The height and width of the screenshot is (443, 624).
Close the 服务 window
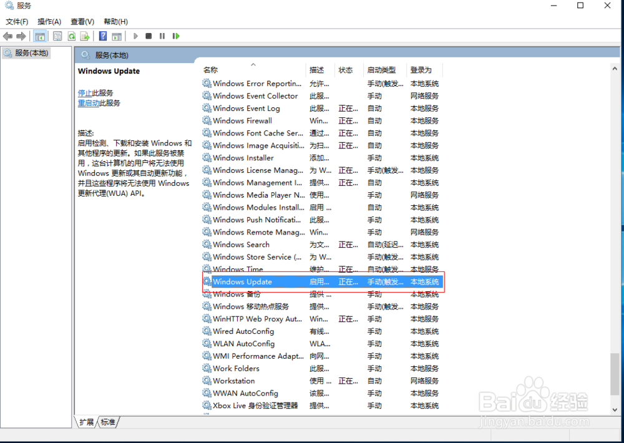pos(607,6)
